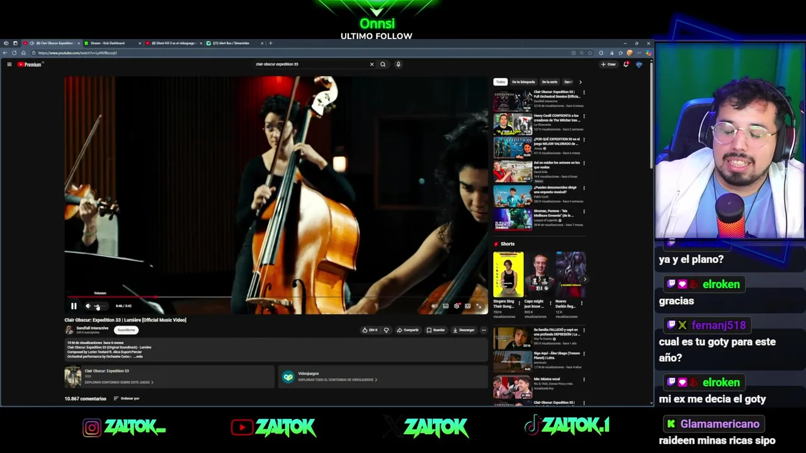The width and height of the screenshot is (806, 453).
Task: Open the Full Orchestral Session video thumbnail
Action: pos(513,101)
